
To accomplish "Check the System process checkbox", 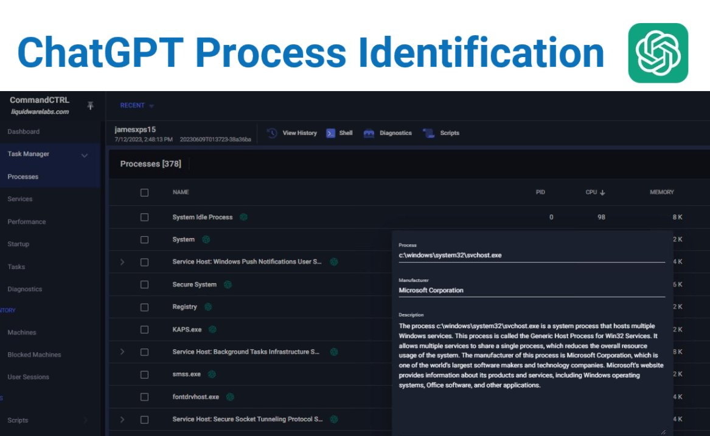I will tap(144, 239).
